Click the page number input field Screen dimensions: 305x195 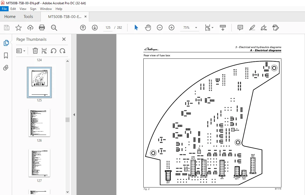tap(108, 28)
